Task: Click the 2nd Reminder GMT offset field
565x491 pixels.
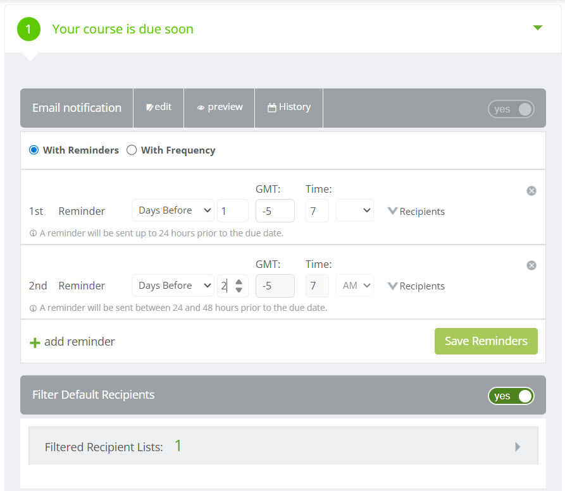Action: pos(275,286)
